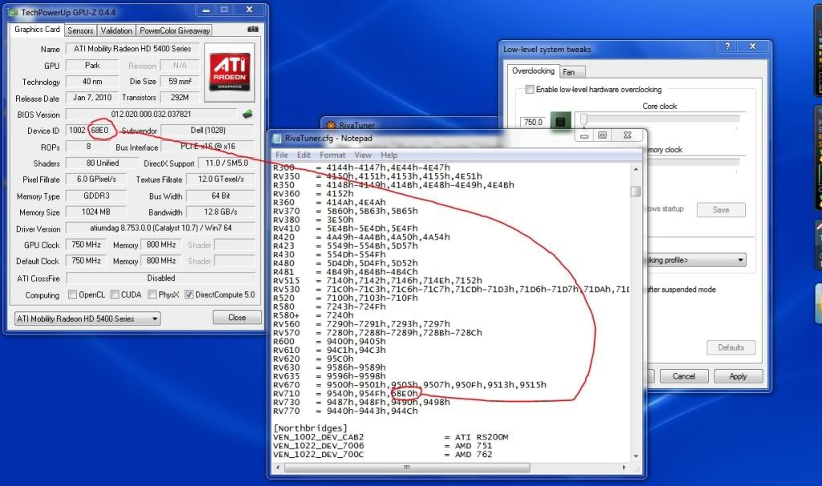This screenshot has width=822, height=486.
Task: Close the RivaTuner.cfg Notepad window
Action: click(x=627, y=136)
